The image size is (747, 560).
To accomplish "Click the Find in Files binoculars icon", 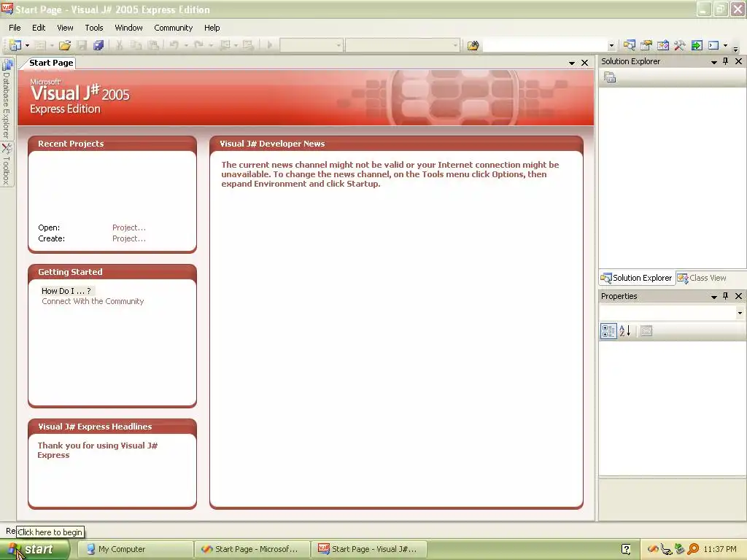I will [x=473, y=46].
